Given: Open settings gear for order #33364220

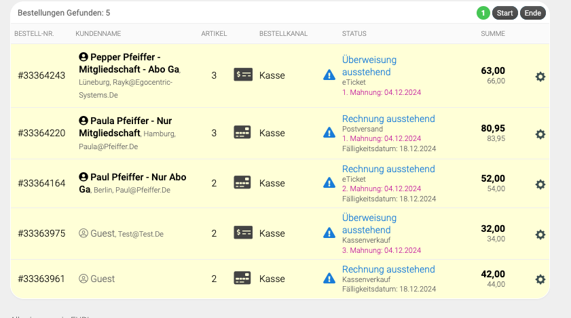Looking at the screenshot, I should pos(540,134).
